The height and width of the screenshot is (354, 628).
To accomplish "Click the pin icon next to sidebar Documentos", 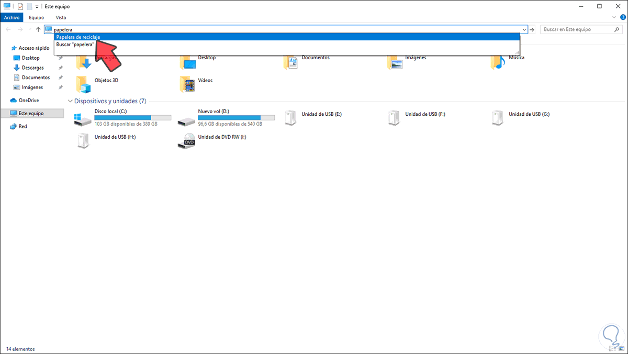I will [x=60, y=78].
